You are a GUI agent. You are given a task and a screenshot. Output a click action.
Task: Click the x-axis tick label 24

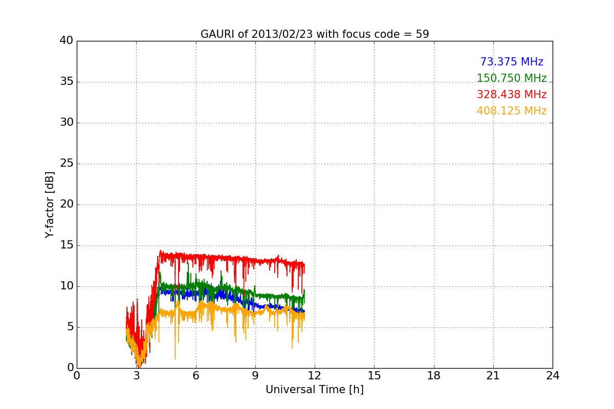(x=553, y=376)
